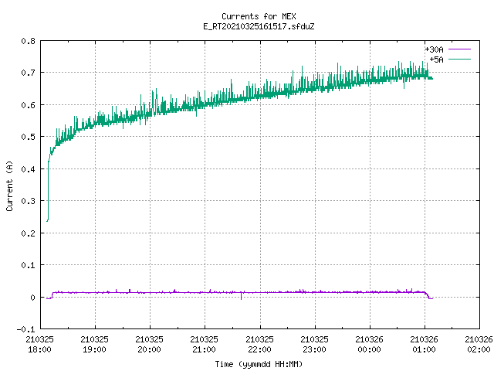Click the x-axis tick 210325 20:00

(x=149, y=344)
